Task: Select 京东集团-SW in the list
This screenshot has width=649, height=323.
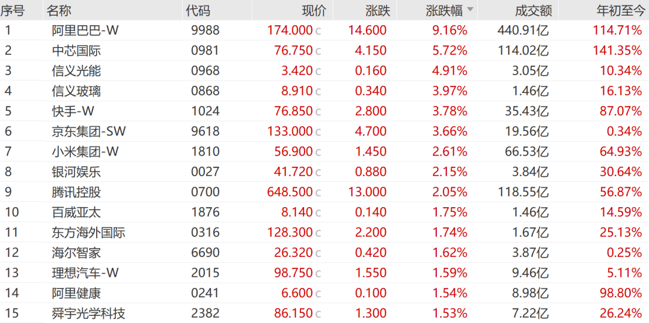Action: [x=89, y=131]
